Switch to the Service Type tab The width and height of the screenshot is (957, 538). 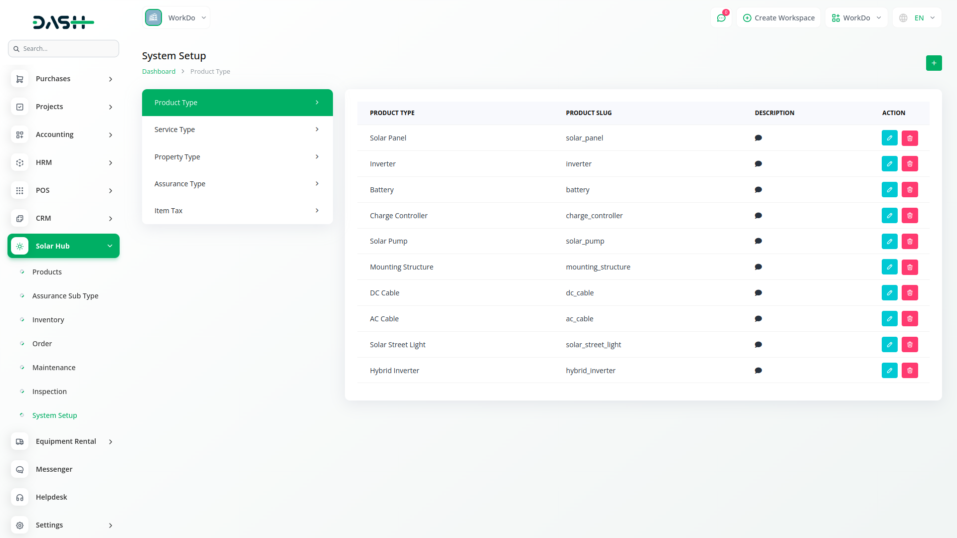point(237,130)
